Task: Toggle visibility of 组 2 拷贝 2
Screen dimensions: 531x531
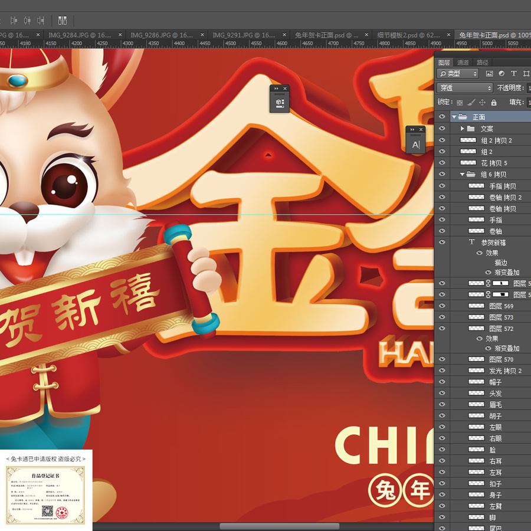Action: [442, 140]
